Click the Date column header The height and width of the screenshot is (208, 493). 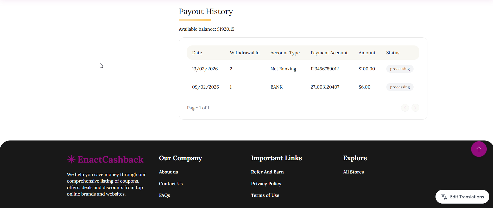click(x=197, y=53)
